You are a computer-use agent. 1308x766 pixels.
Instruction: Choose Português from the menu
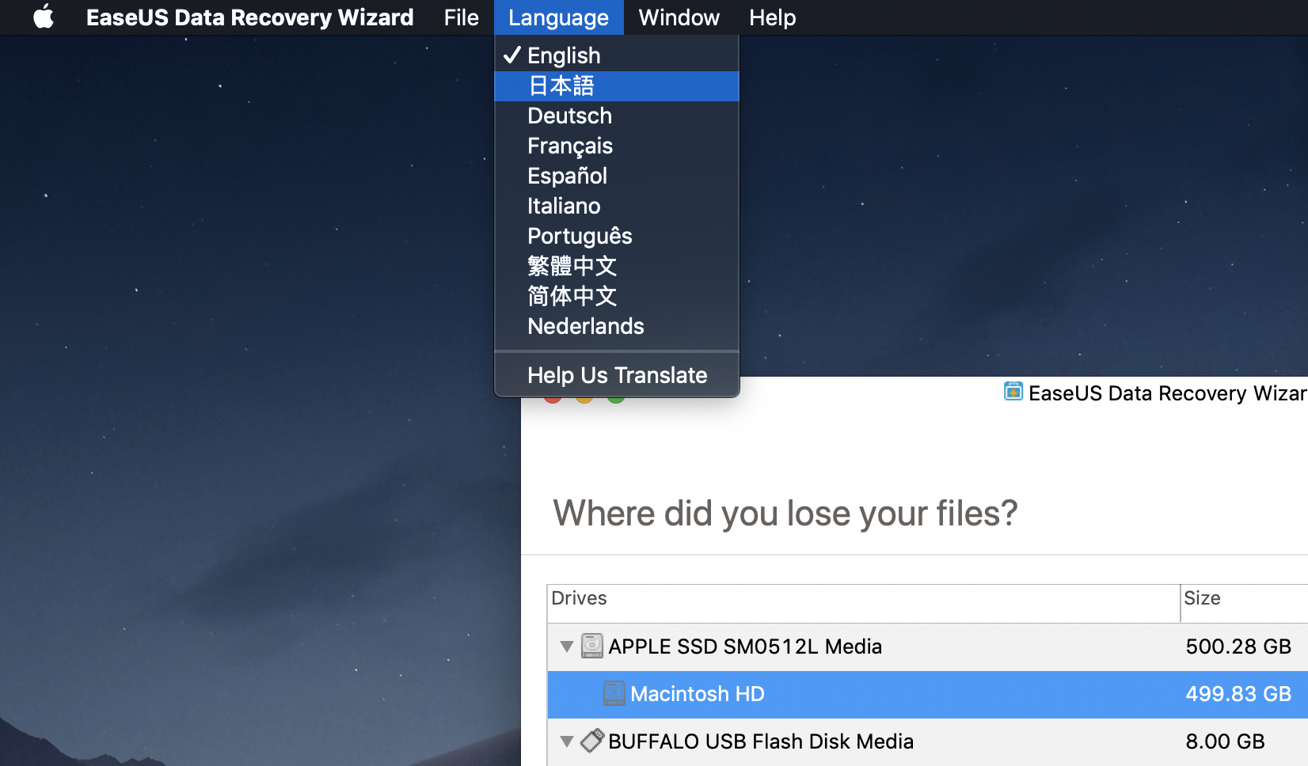point(580,236)
